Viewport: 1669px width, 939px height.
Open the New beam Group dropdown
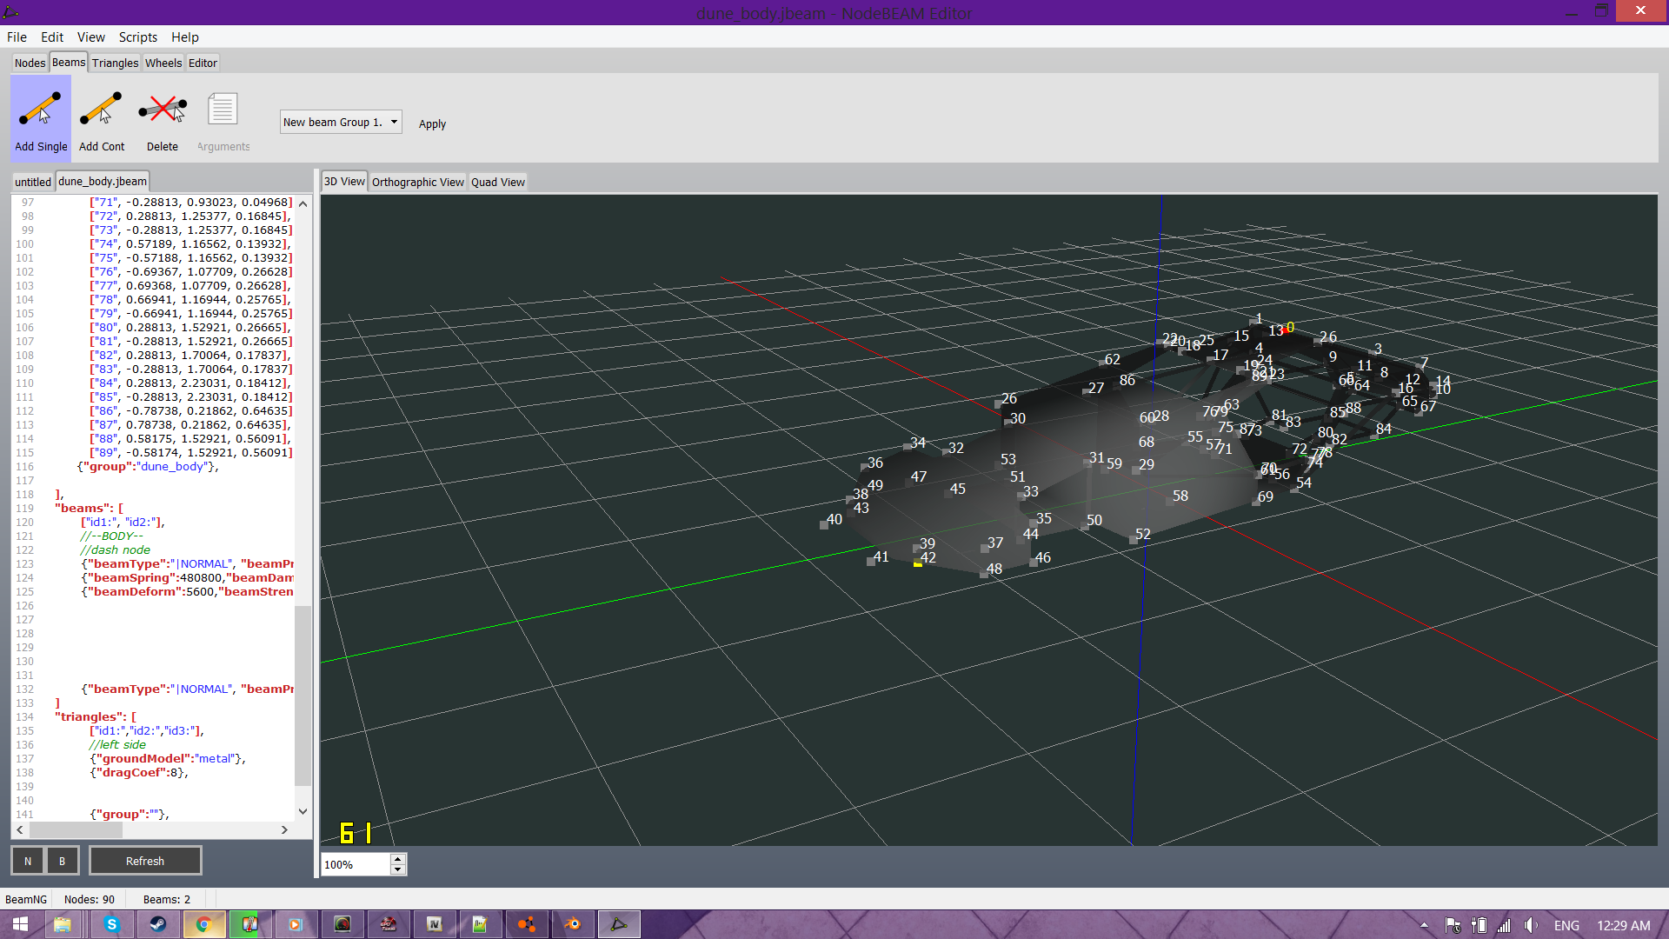click(x=341, y=122)
